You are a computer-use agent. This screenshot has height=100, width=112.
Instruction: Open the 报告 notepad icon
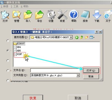[85, 16]
